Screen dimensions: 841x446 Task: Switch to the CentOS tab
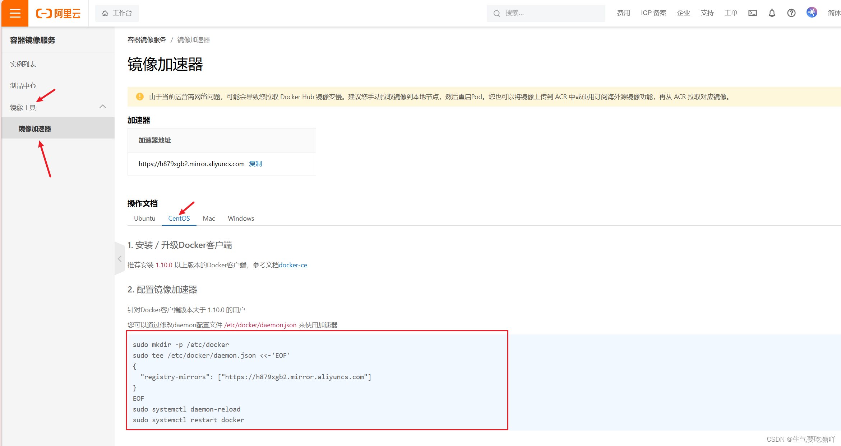(x=179, y=219)
